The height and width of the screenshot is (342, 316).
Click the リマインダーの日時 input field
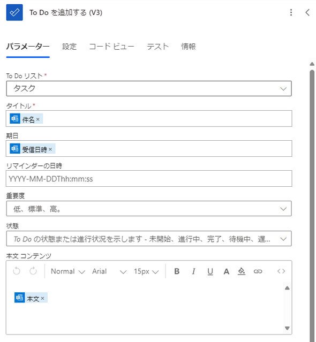pyautogui.click(x=149, y=179)
